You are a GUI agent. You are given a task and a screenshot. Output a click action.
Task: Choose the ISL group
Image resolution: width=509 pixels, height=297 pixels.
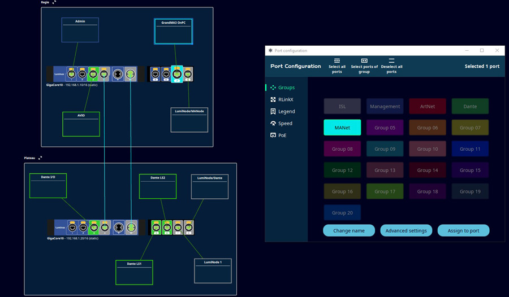[x=342, y=106]
